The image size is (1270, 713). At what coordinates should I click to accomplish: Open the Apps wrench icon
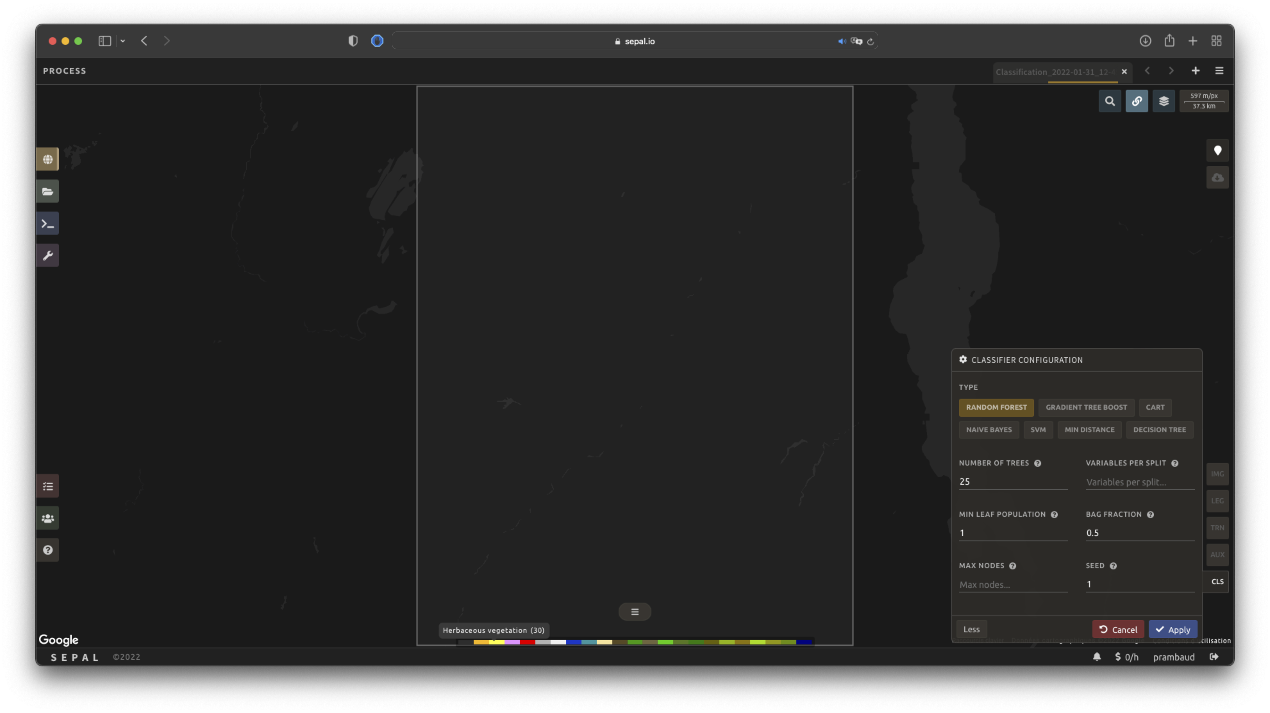pyautogui.click(x=48, y=256)
